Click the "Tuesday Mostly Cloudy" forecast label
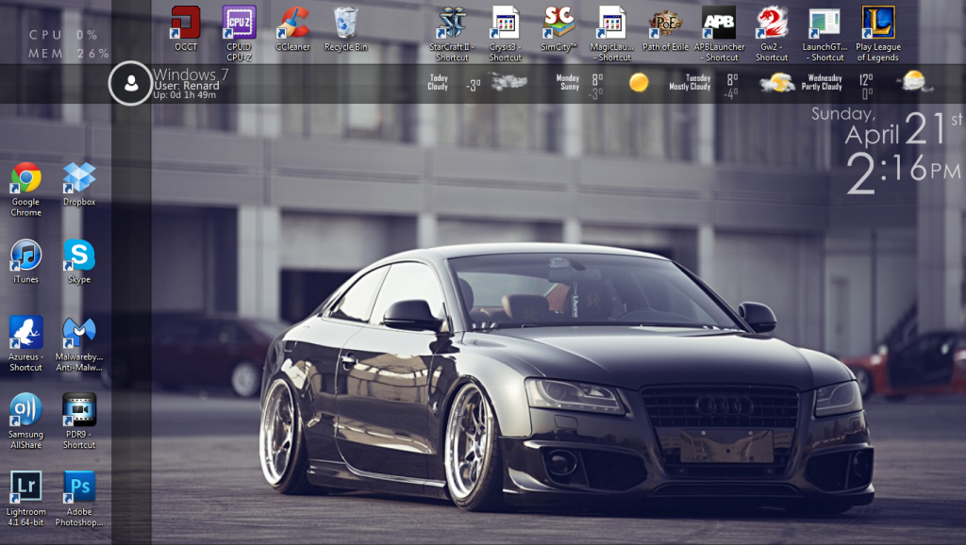 click(690, 83)
